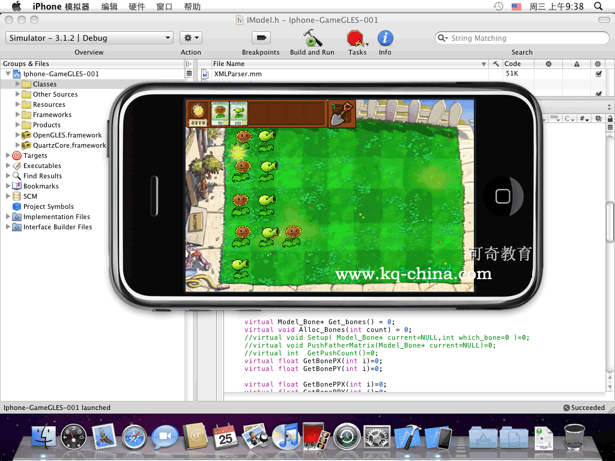Open Safari from the Dock
Viewport: 615px width, 461px height.
click(x=134, y=437)
